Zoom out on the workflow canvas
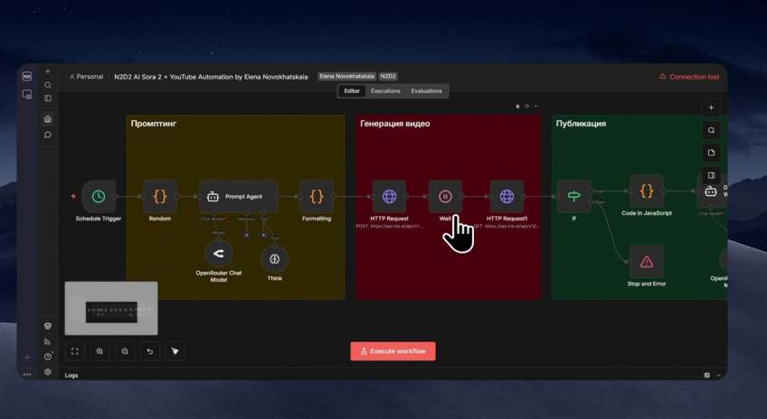 point(125,351)
